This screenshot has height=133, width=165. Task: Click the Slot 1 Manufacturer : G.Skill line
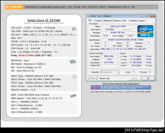click(27, 105)
